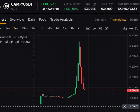Click the CAMP coin logo icon
This screenshot has width=140, height=112.
coord(6,6)
